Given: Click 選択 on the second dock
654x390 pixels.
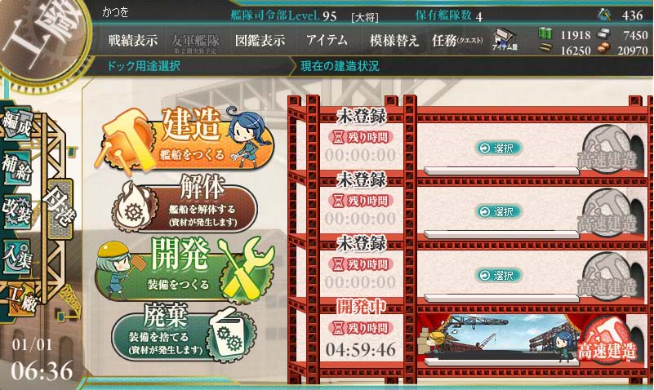Looking at the screenshot, I should 498,211.
